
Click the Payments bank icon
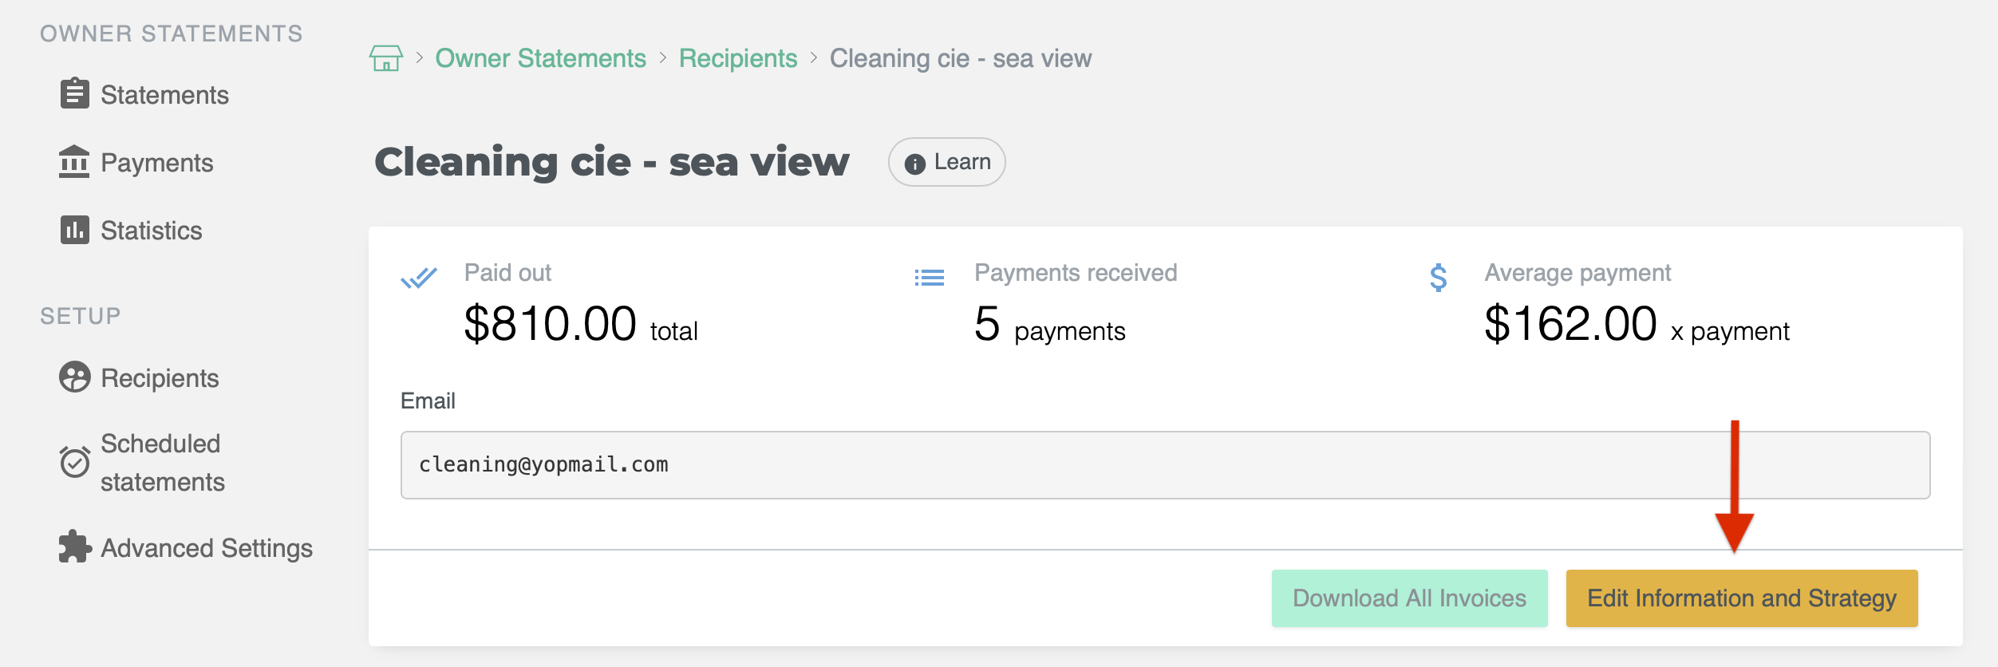pos(74,162)
